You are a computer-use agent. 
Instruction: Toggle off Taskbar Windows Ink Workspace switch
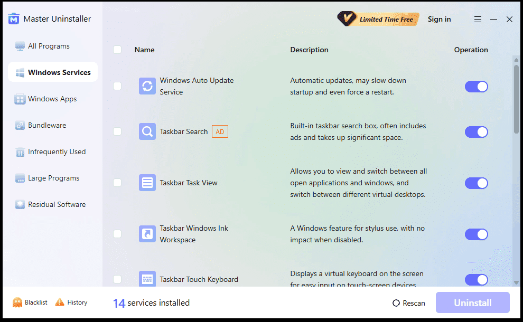point(477,234)
